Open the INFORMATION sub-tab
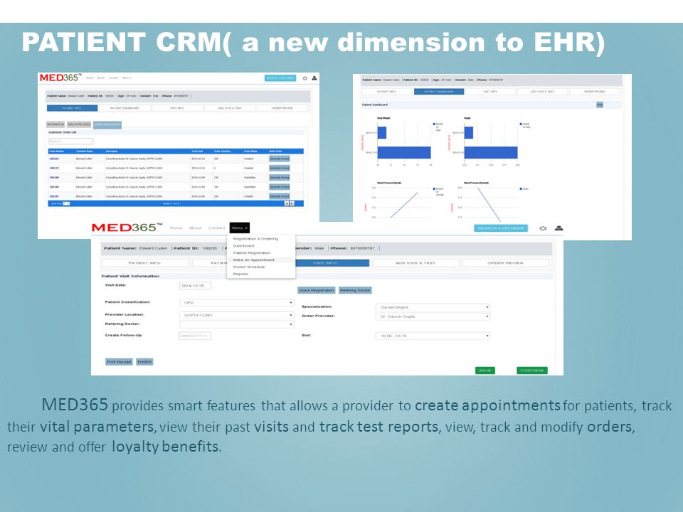The width and height of the screenshot is (683, 512). point(55,124)
